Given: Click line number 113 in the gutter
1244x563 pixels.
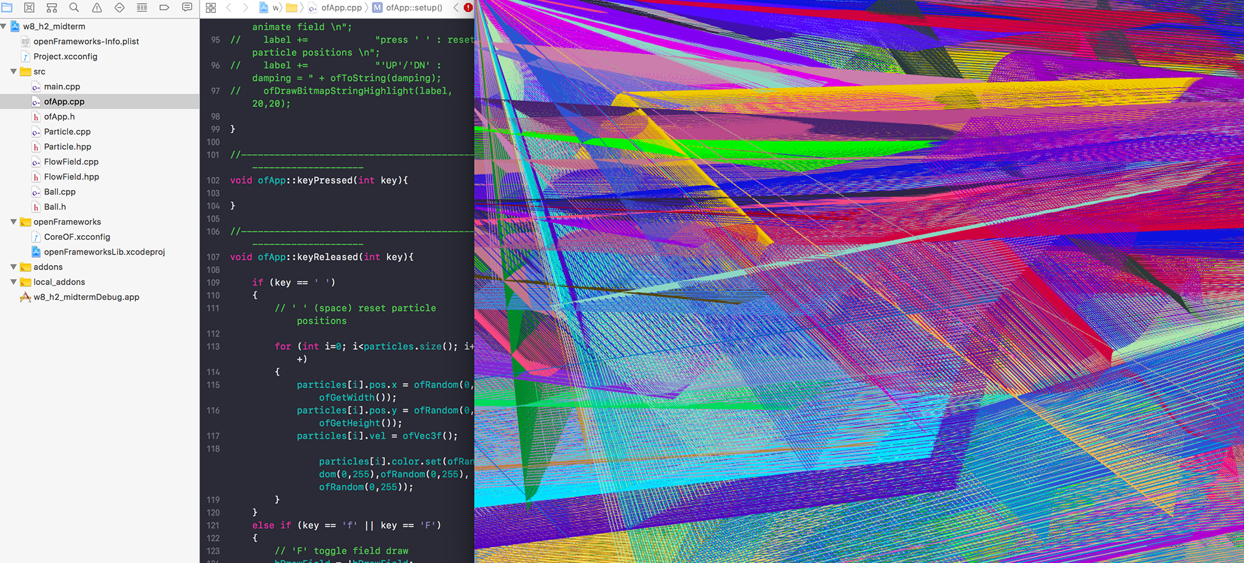Looking at the screenshot, I should 213,347.
